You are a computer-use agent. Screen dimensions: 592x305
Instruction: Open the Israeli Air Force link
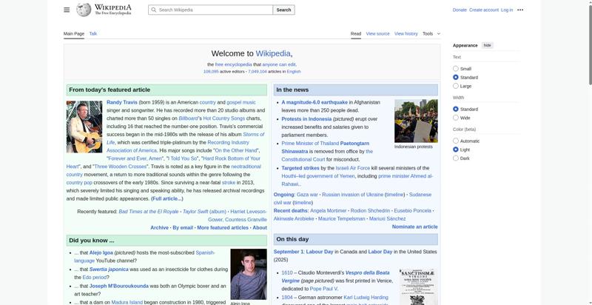[x=353, y=168]
